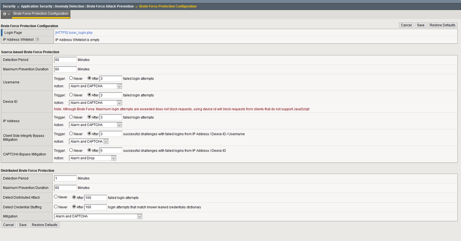Select Never trigger for Username
Viewport: 461px width, 241px height.
click(71, 78)
